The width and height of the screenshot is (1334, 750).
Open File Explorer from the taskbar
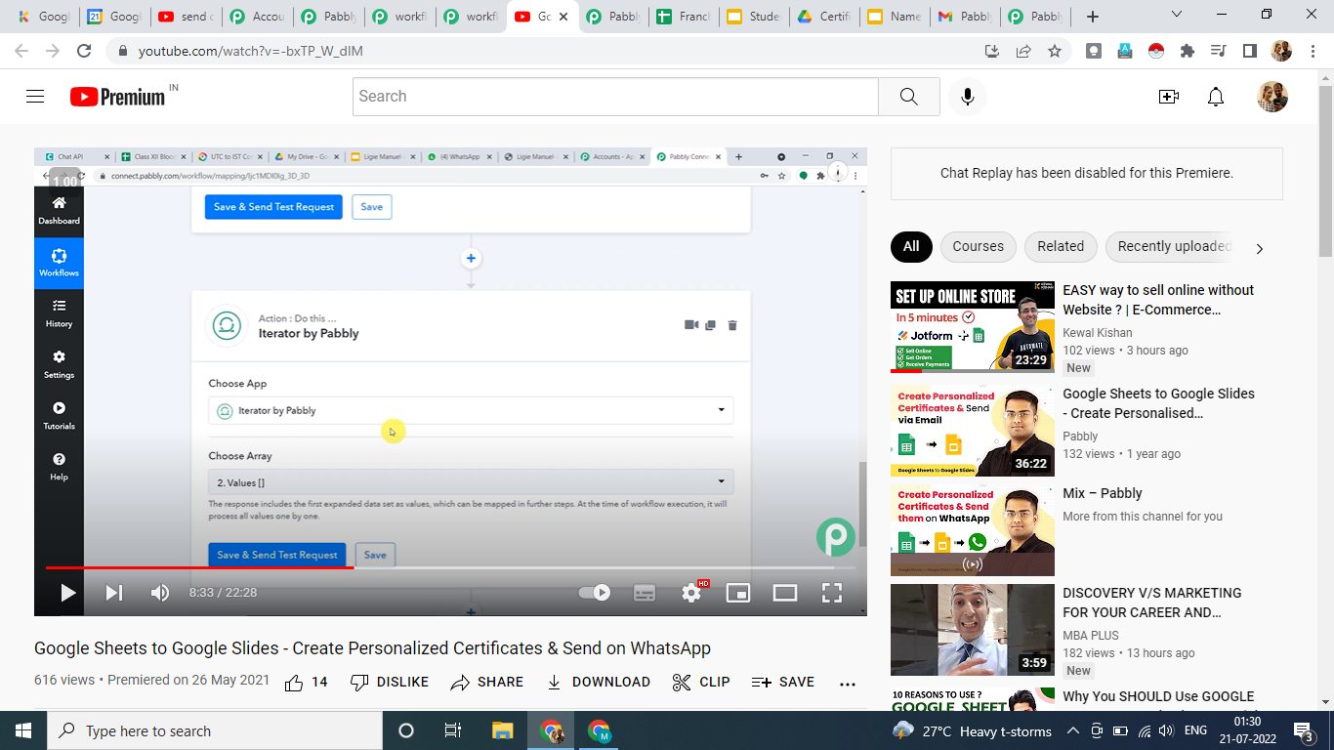coord(502,730)
